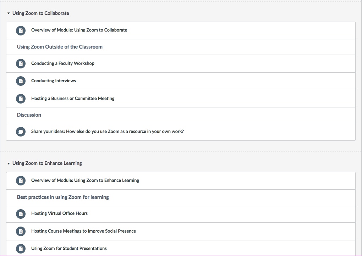Open the Conducting a Faculty Workshop page

[x=62, y=63]
